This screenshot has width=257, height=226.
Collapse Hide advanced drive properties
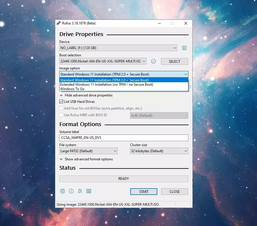tap(86, 95)
